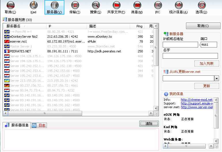Focus the 端口 port field showing 4661

209,45
